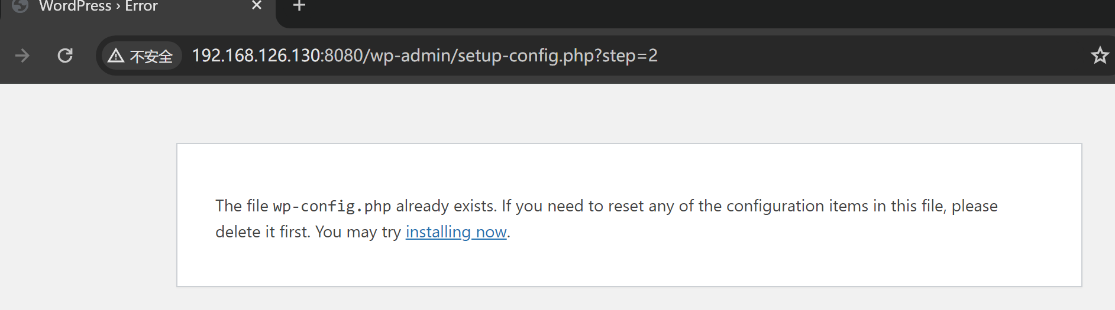Close the WordPress Error tab
Image resolution: width=1115 pixels, height=310 pixels.
click(257, 5)
